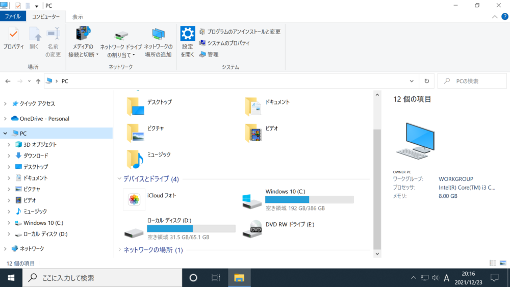Viewport: 510px width, 287px height.
Task: Open the recent locations dropdown arrow
Action: [x=29, y=81]
